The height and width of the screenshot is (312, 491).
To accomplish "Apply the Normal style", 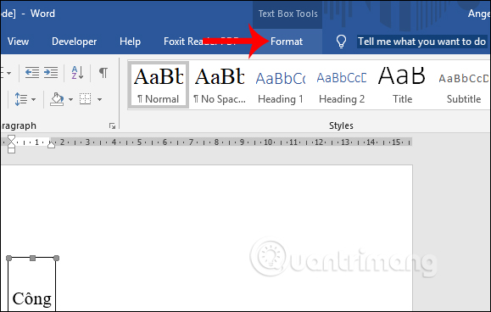I will tap(159, 85).
